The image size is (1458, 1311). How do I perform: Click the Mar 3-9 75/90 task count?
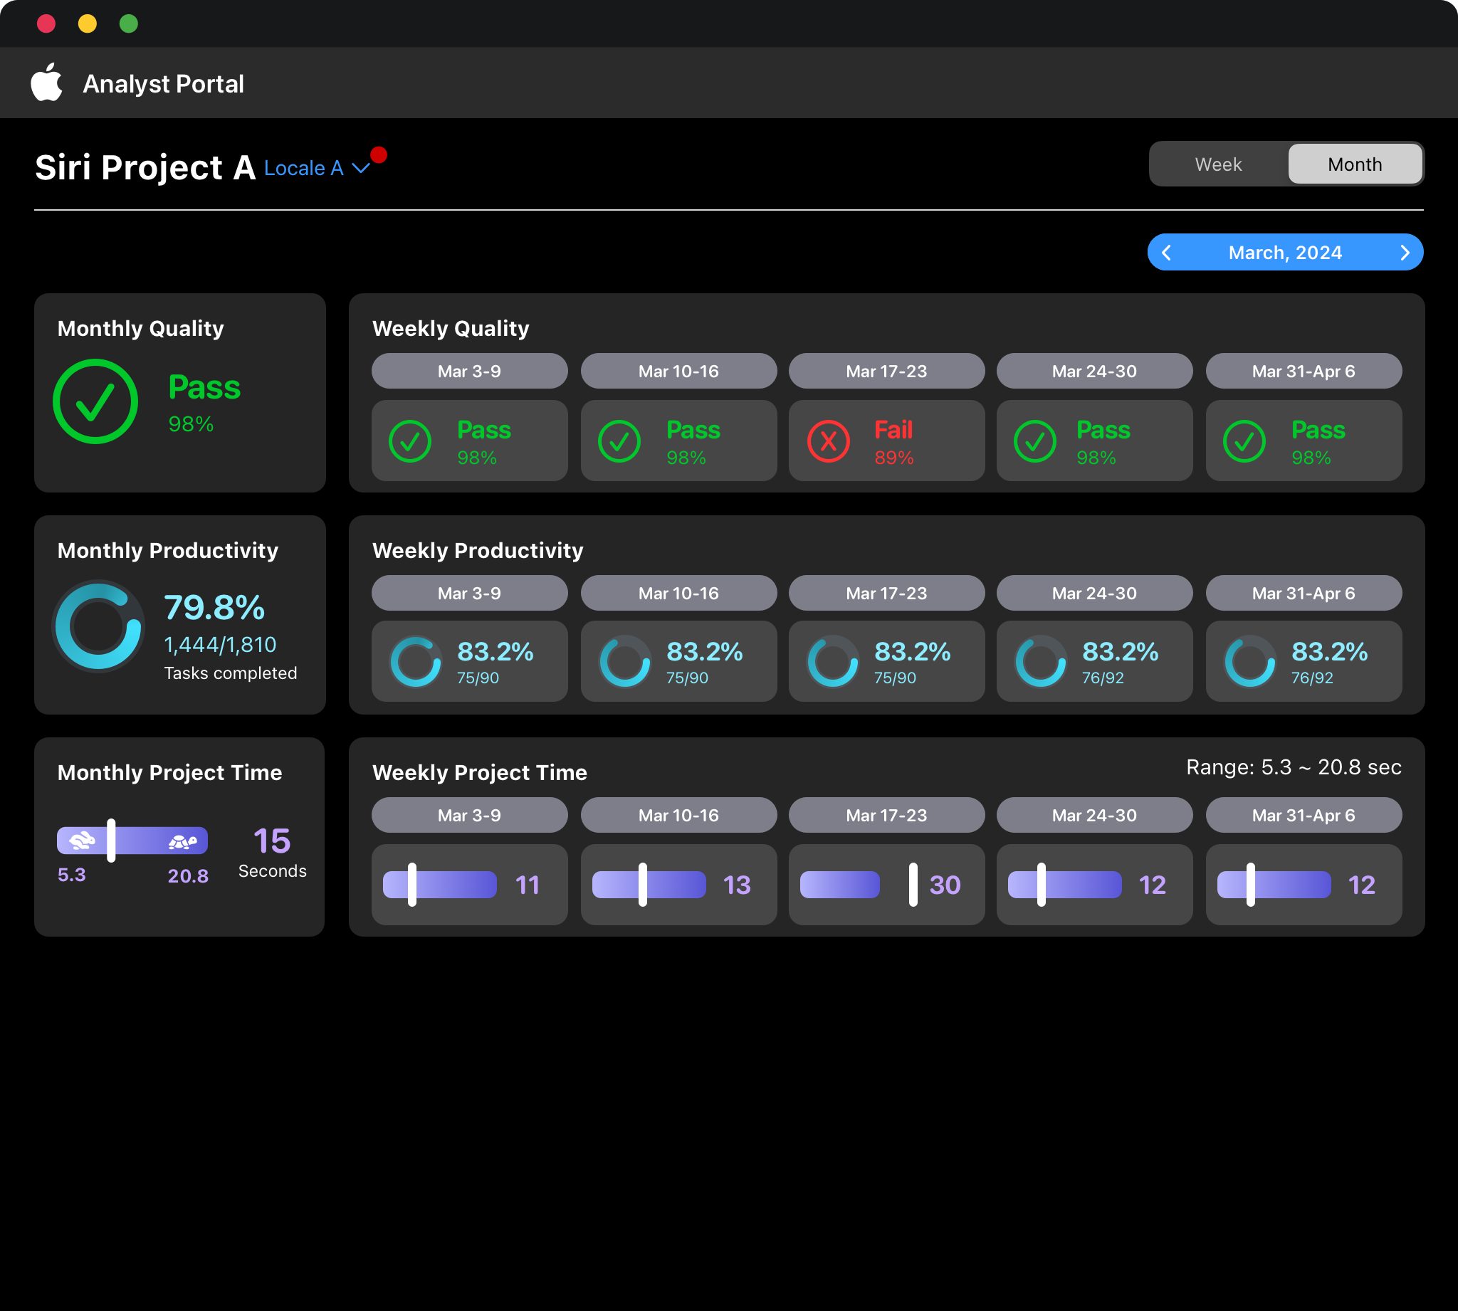point(478,678)
